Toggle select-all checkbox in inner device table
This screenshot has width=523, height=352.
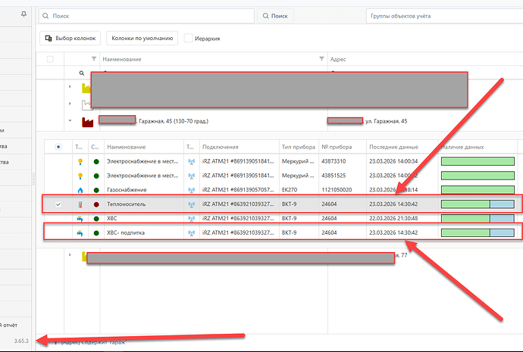(58, 147)
